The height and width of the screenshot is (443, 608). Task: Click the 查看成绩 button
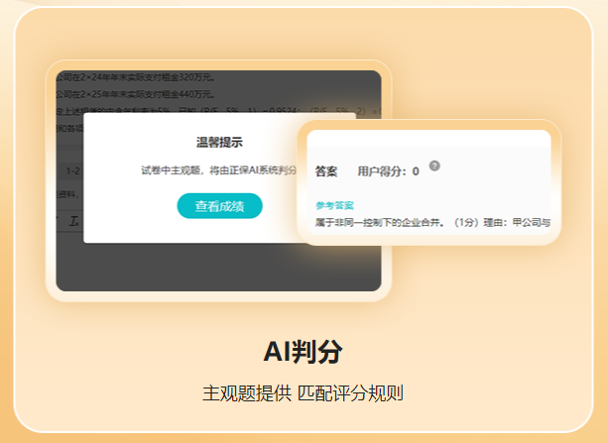[x=219, y=206]
